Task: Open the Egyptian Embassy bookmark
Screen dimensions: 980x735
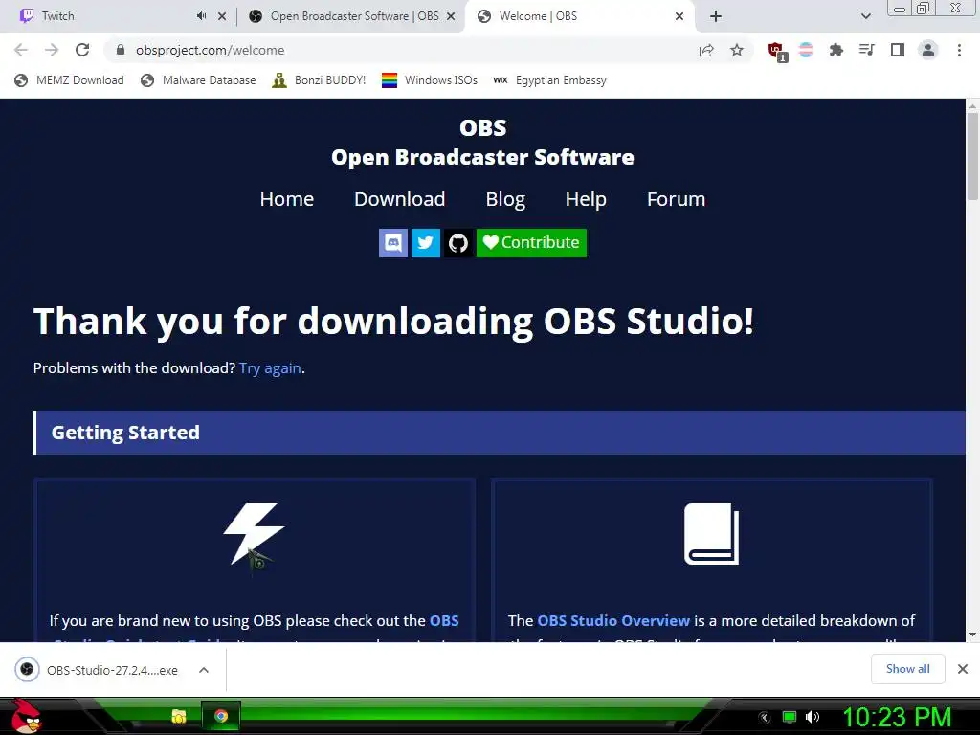Action: [550, 80]
